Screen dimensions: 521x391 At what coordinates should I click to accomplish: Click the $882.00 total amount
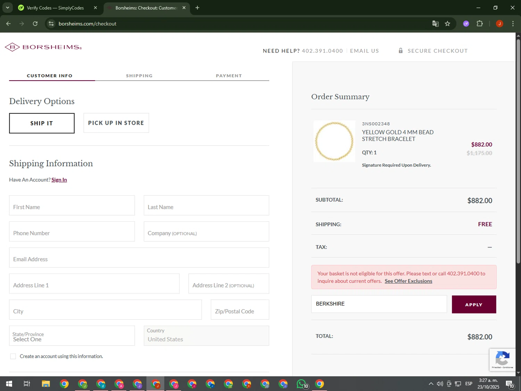pos(480,337)
